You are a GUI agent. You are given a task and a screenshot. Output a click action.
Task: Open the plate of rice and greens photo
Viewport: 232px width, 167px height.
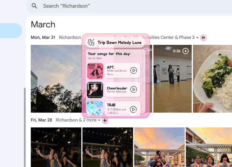point(212,79)
